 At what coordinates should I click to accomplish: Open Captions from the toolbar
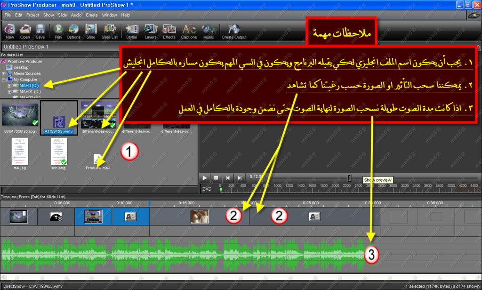(x=189, y=29)
